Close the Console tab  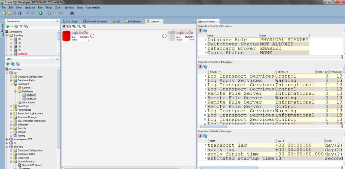click(x=161, y=21)
